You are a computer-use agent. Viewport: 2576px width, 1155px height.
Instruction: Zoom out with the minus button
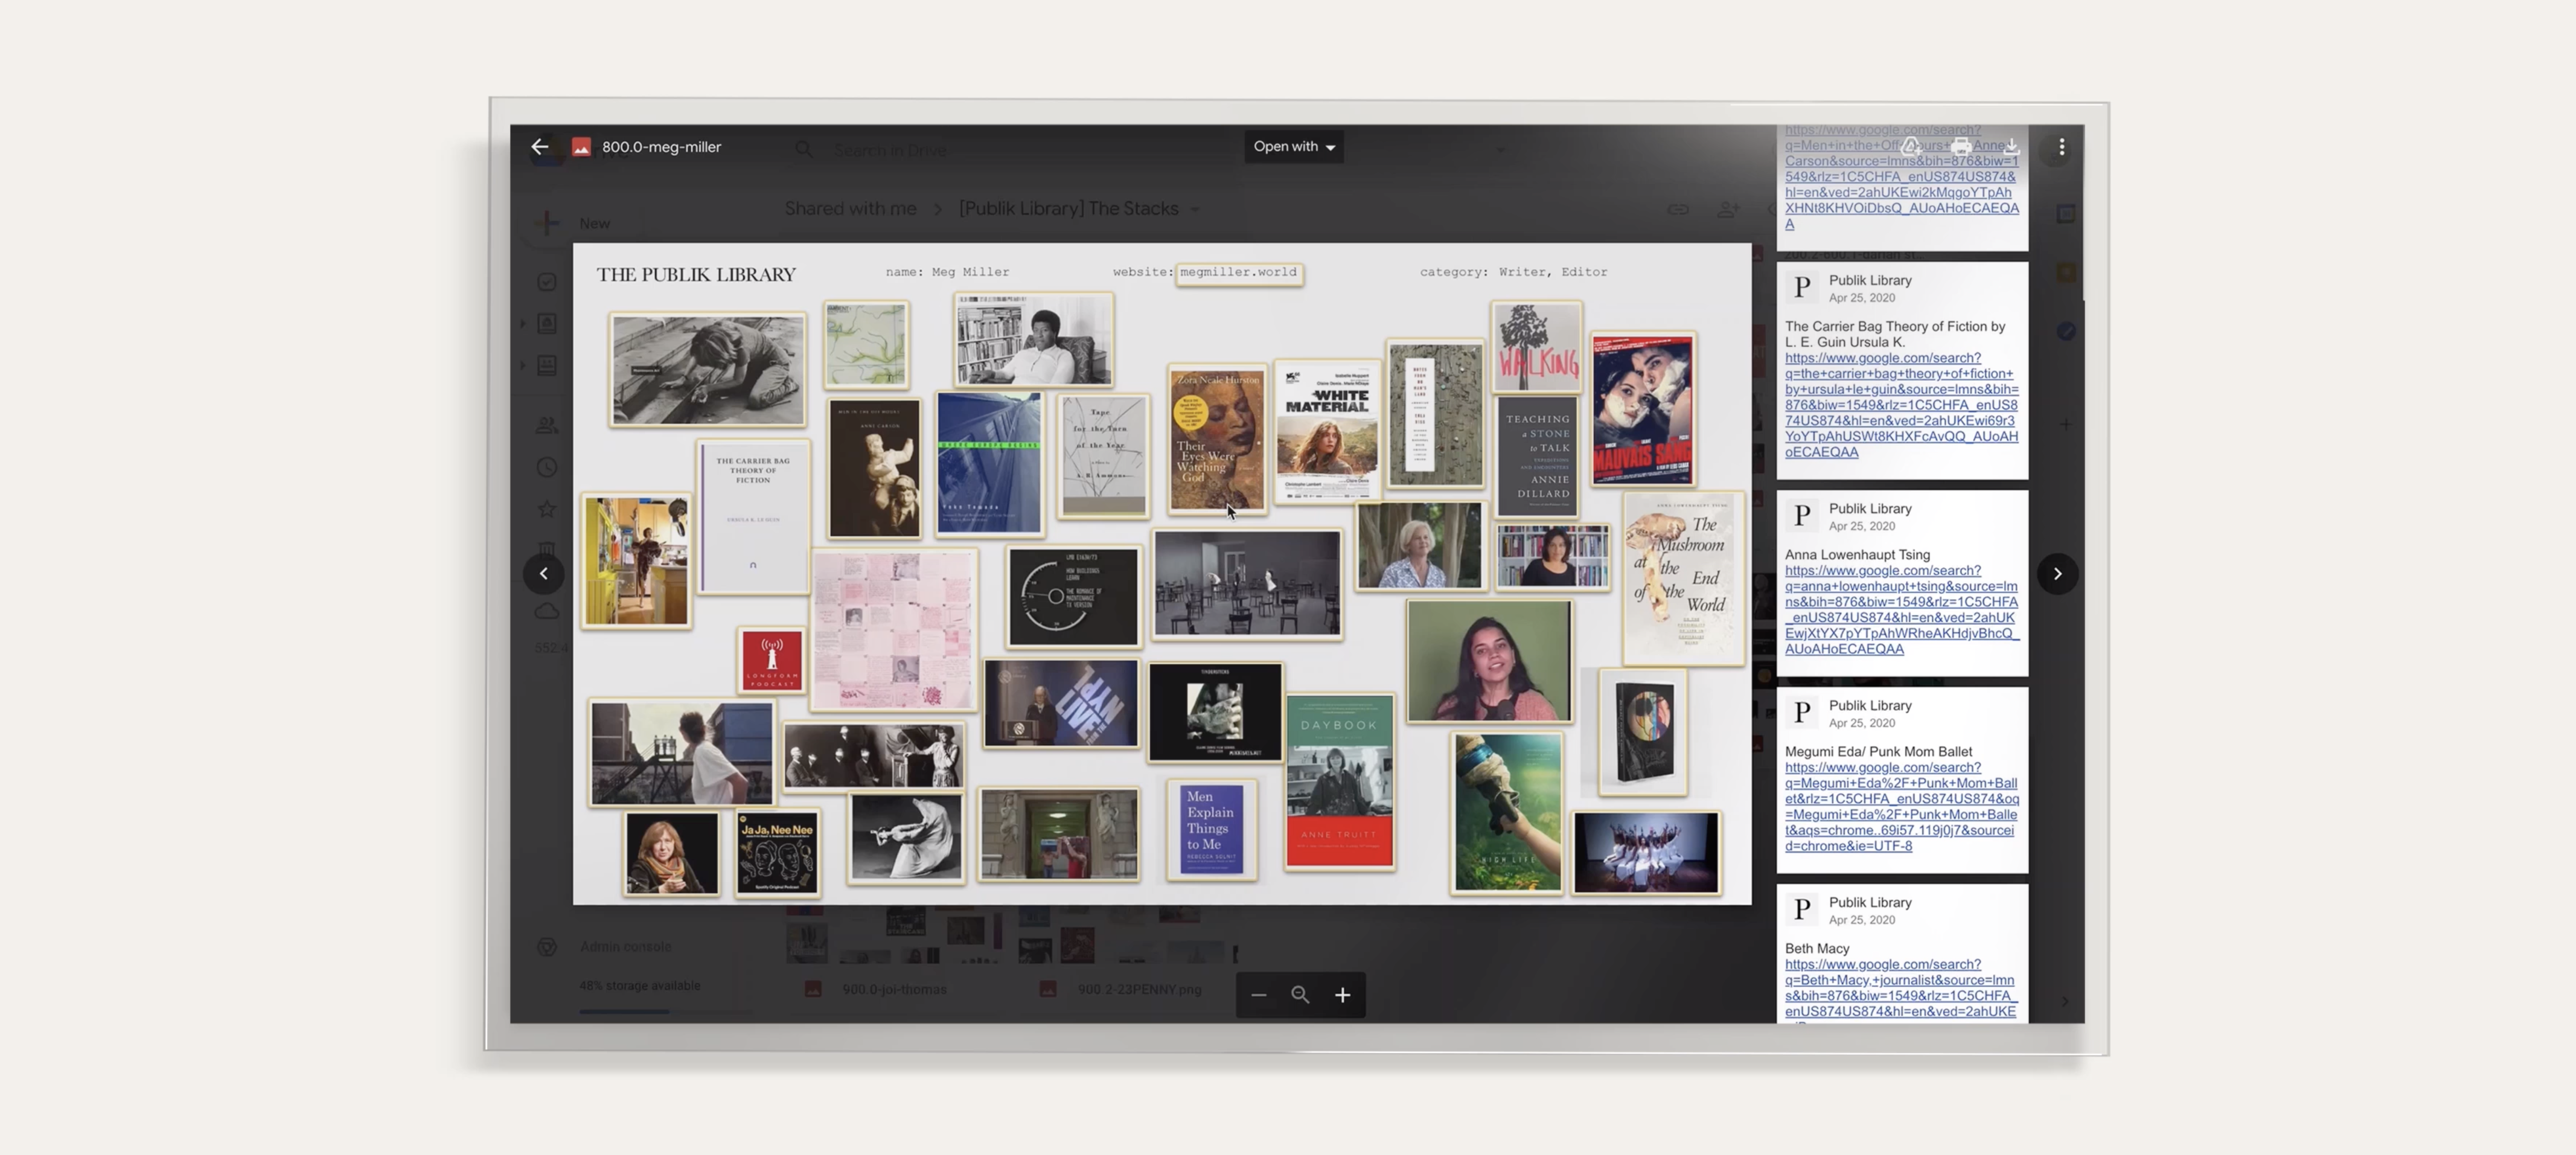click(1258, 995)
